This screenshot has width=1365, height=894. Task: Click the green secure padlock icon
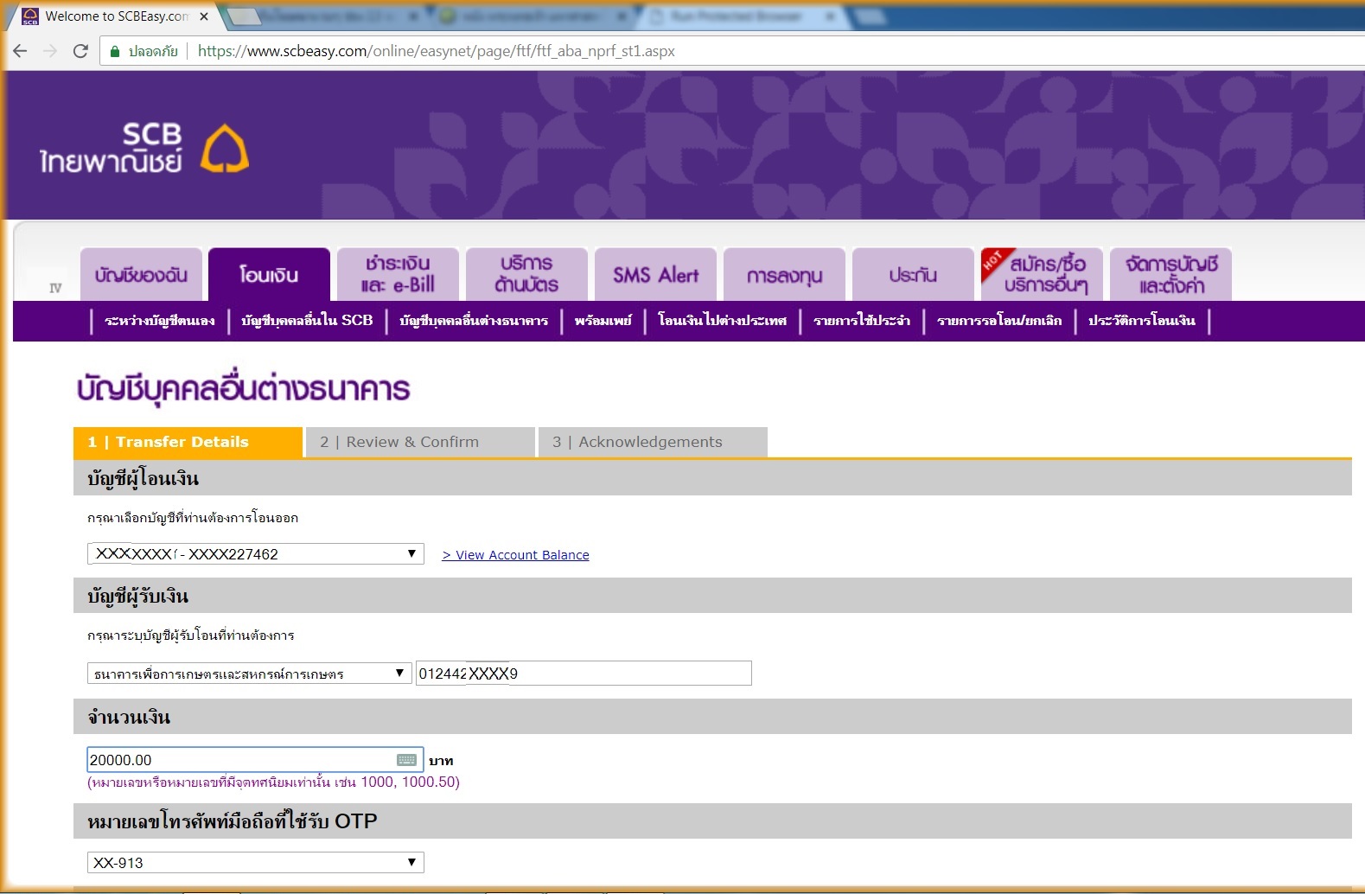point(115,51)
